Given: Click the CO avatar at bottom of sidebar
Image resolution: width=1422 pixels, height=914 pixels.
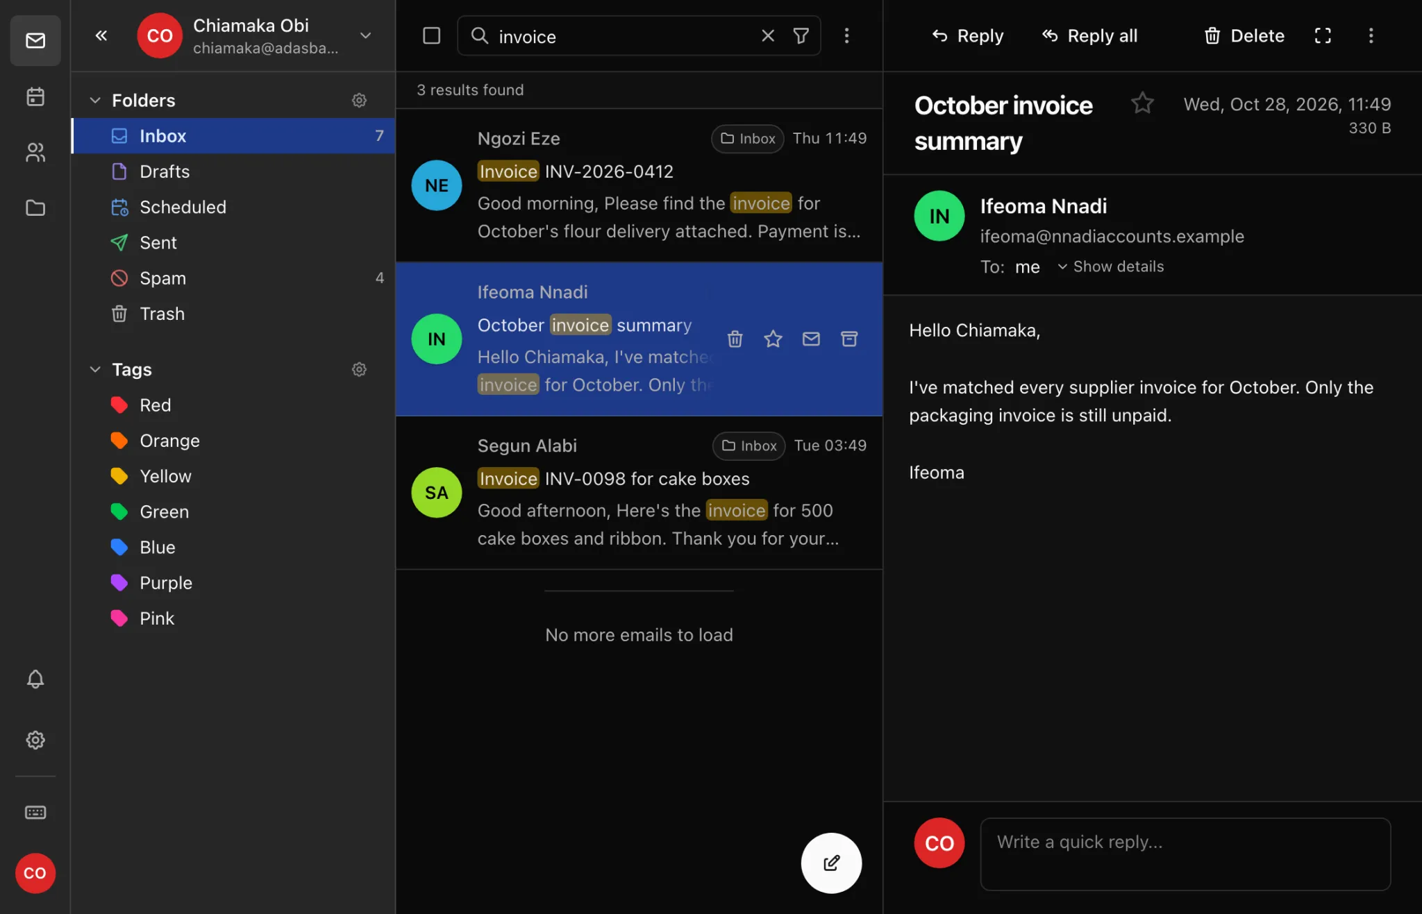Looking at the screenshot, I should click(35, 873).
